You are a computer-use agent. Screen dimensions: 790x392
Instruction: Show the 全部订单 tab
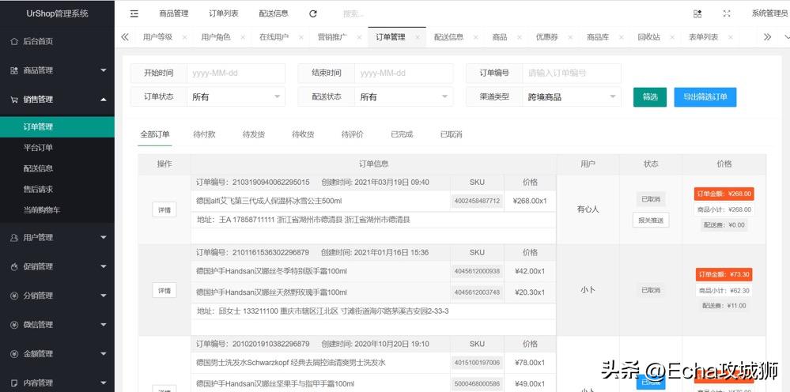tap(155, 134)
